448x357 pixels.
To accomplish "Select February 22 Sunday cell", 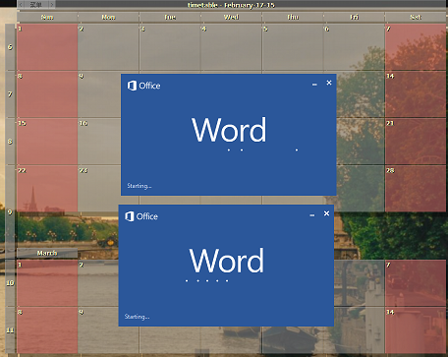I will click(47, 189).
